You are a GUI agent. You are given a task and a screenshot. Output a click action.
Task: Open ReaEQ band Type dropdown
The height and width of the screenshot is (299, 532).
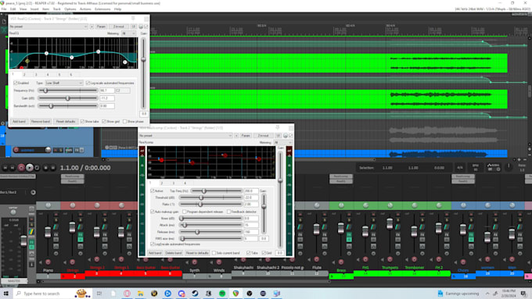coord(64,83)
